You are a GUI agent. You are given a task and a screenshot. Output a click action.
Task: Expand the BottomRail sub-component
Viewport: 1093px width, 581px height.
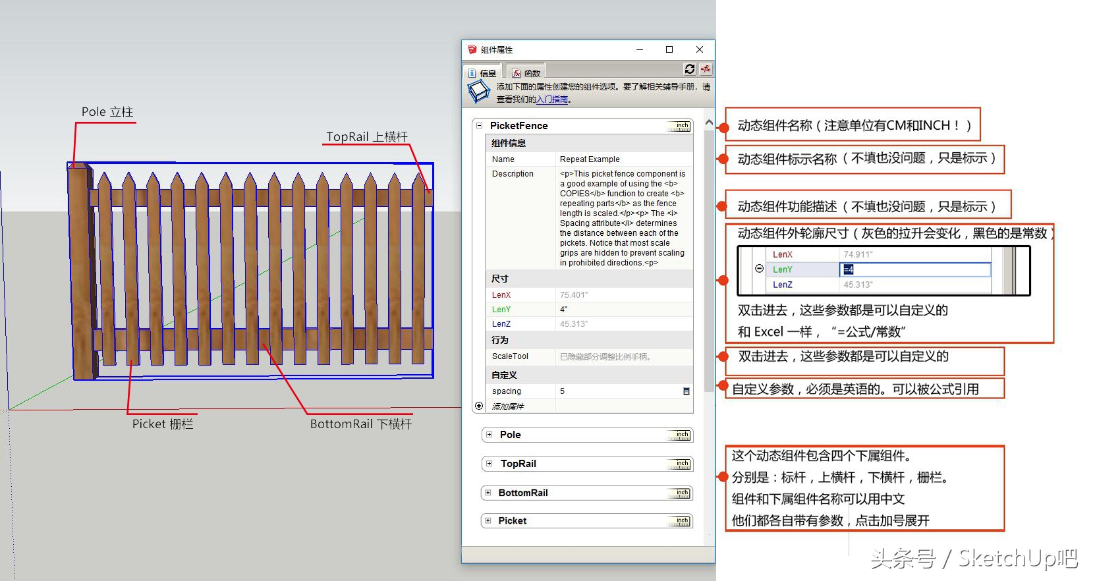488,493
